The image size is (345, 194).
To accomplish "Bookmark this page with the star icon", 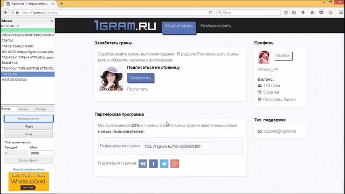I will click(x=286, y=12).
